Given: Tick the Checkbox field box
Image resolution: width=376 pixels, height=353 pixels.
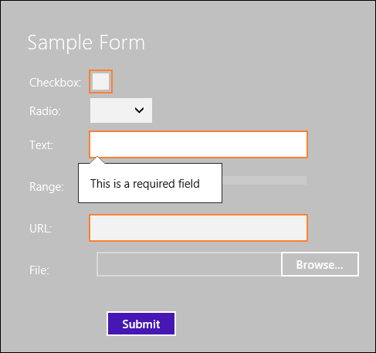Looking at the screenshot, I should tap(100, 82).
